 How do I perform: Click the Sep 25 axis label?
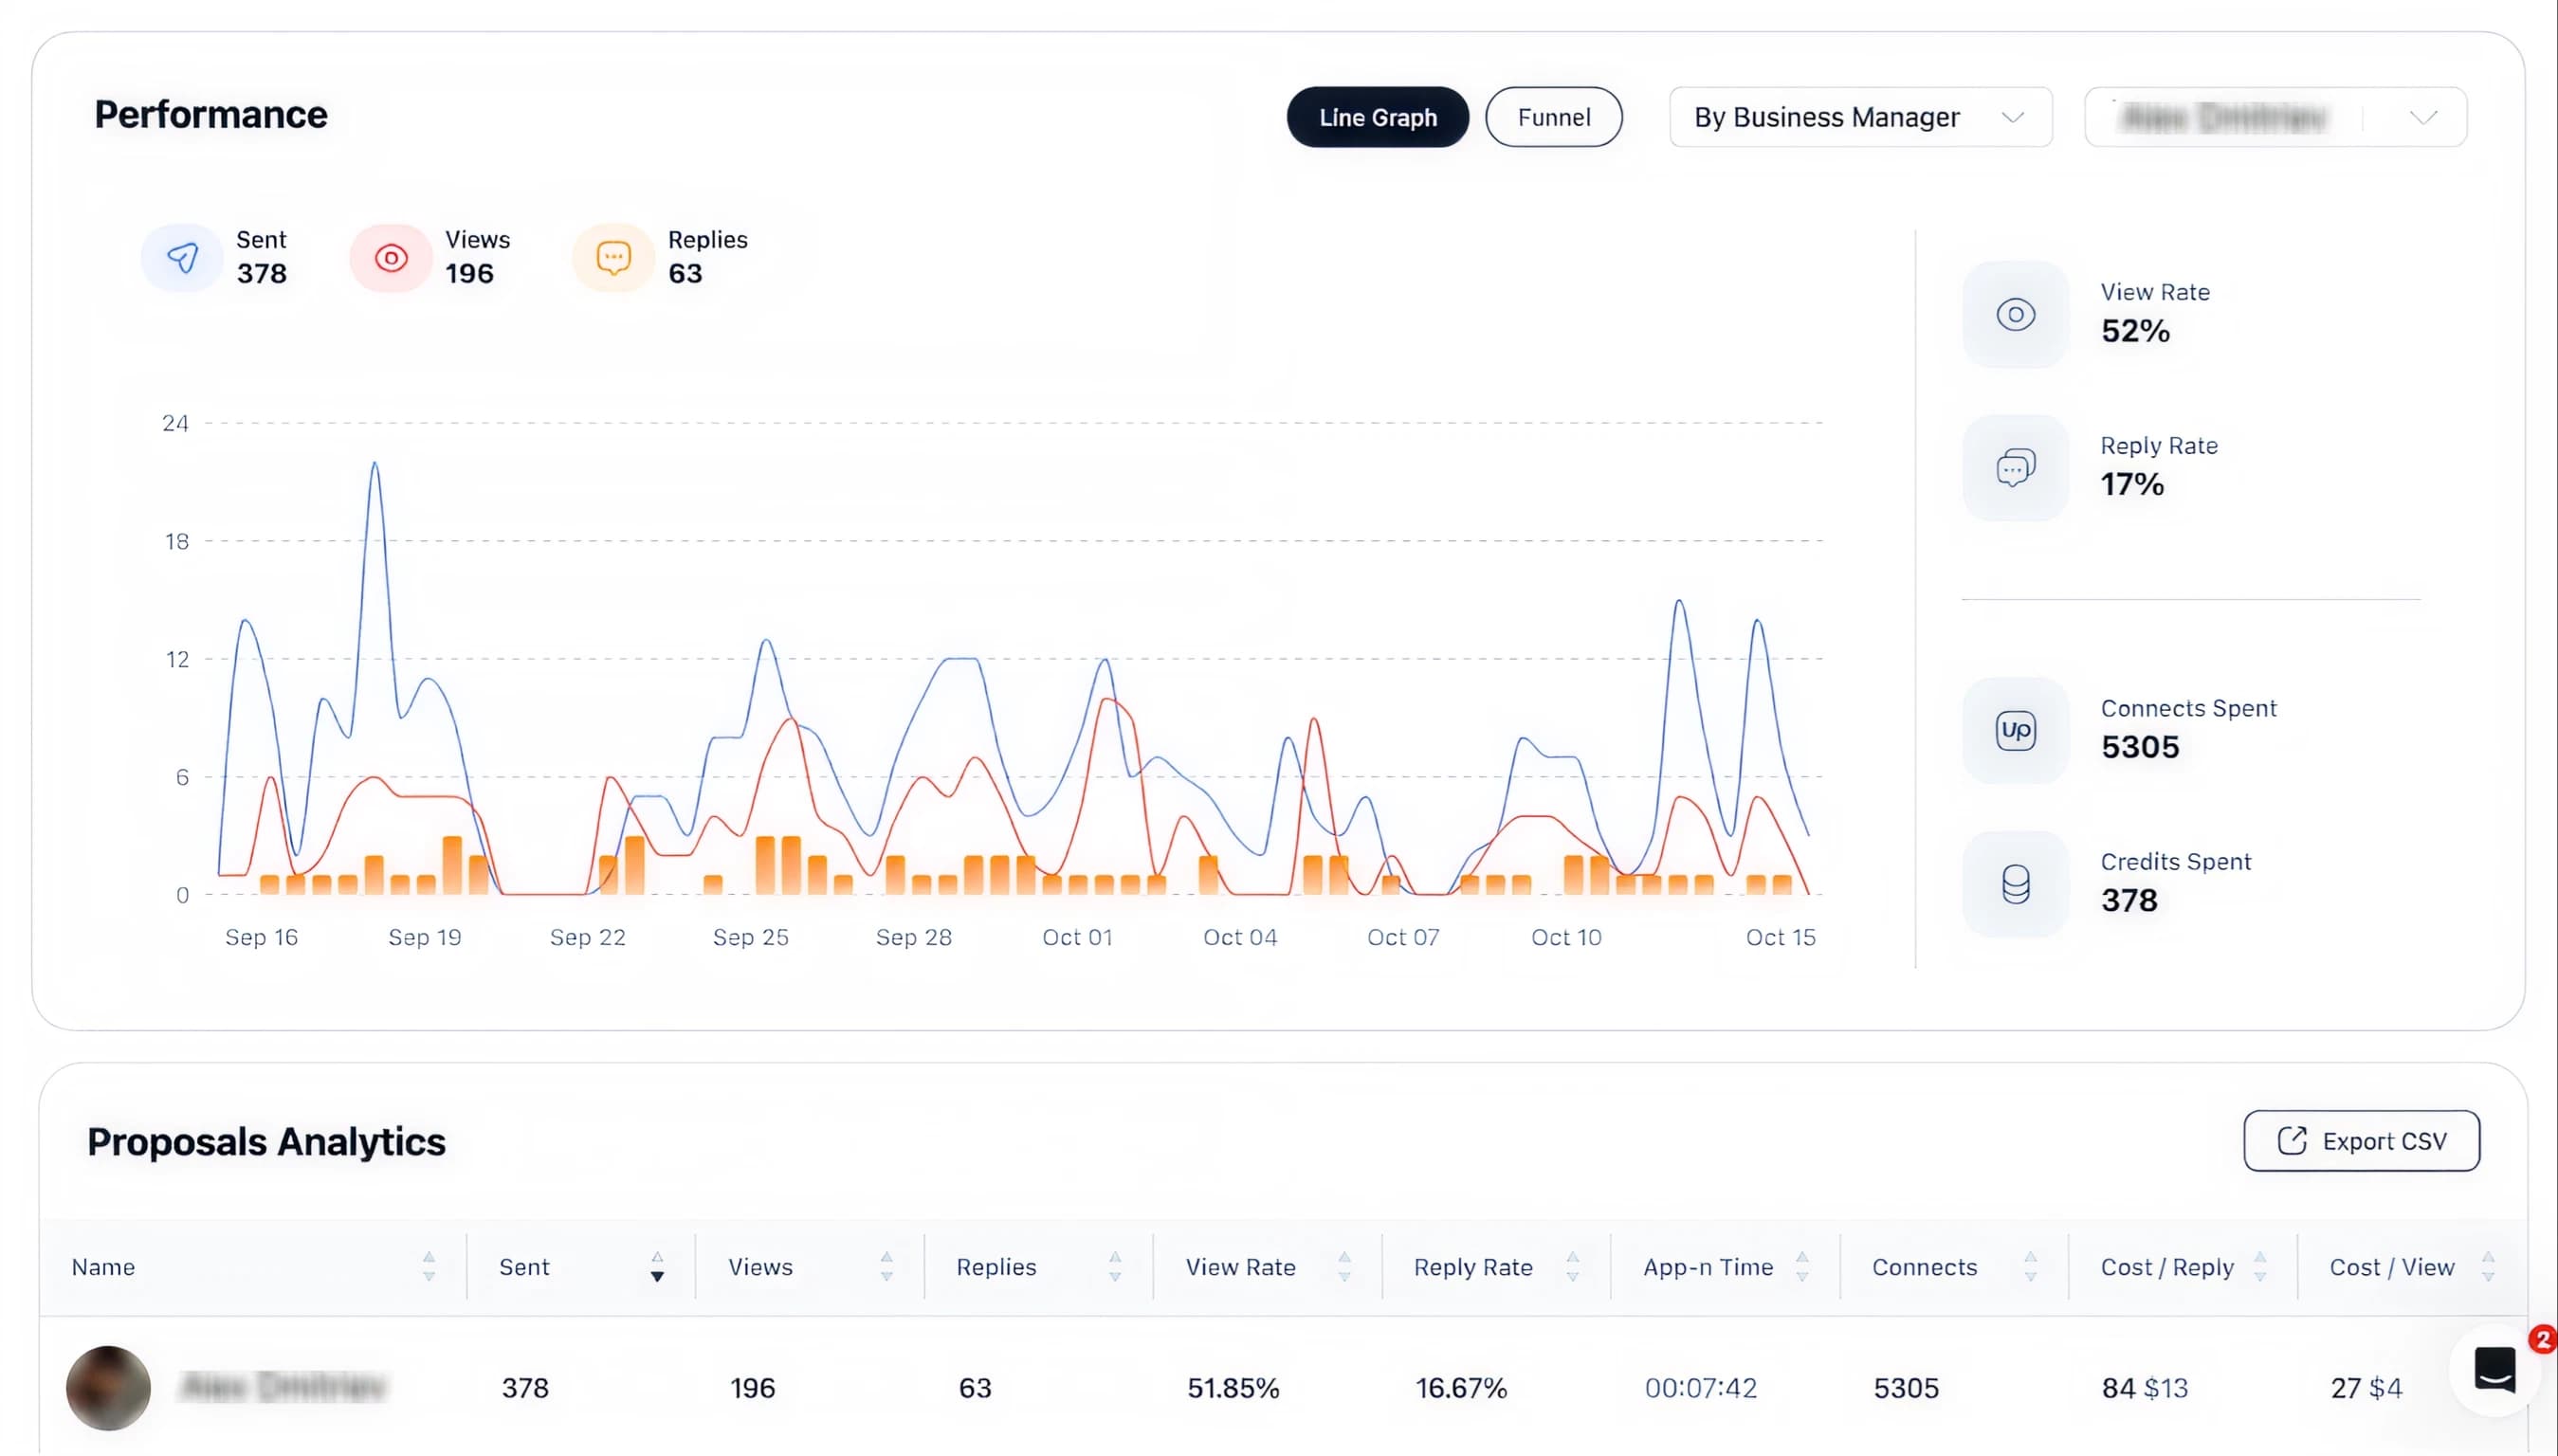750,937
